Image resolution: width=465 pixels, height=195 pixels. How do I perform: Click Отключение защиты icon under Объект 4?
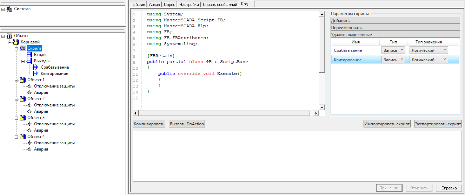click(x=29, y=143)
